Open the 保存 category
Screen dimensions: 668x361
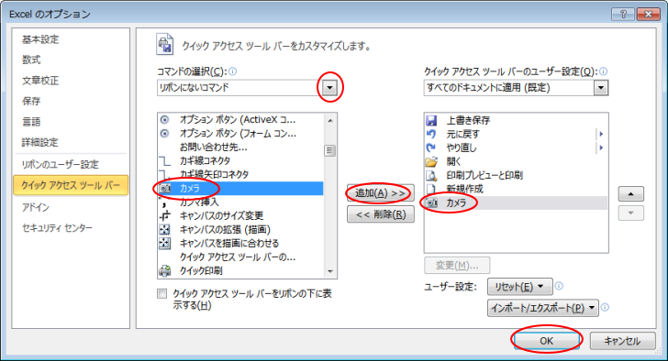click(31, 101)
